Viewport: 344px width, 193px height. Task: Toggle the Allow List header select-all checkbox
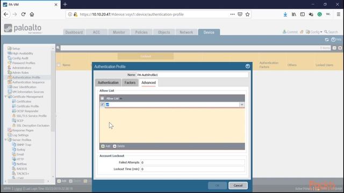click(x=102, y=98)
